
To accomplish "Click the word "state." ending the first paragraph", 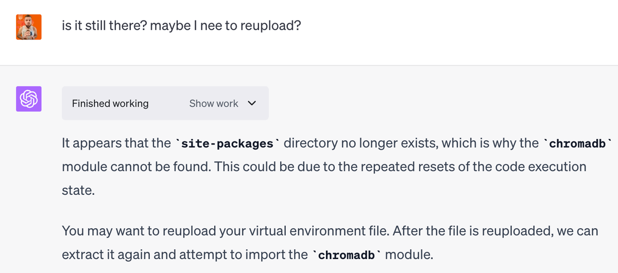I will pyautogui.click(x=78, y=191).
